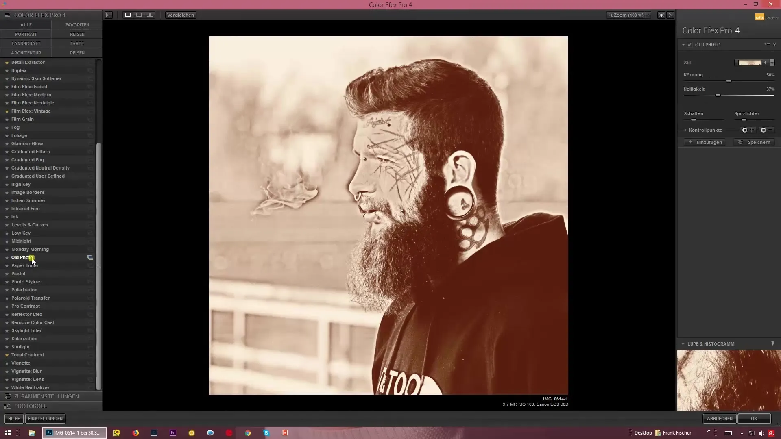
Task: Click the HILFE button
Action: pos(14,419)
